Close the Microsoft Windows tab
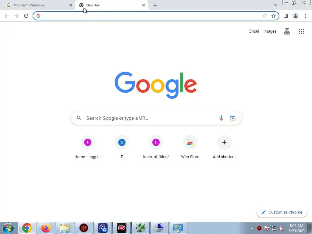This screenshot has height=234, width=312. 71,5
